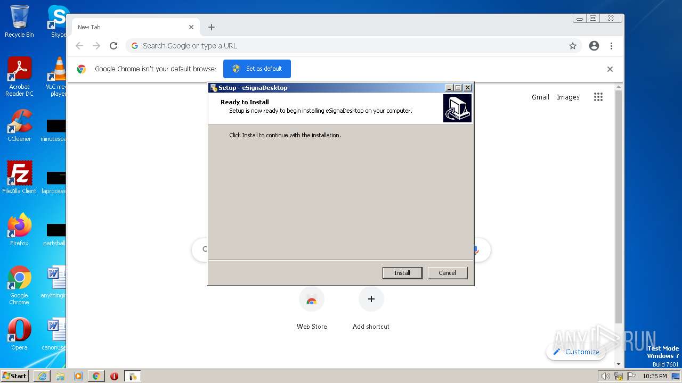Image resolution: width=682 pixels, height=383 pixels.
Task: Select anything Word document desktop icon
Action: tap(54, 282)
